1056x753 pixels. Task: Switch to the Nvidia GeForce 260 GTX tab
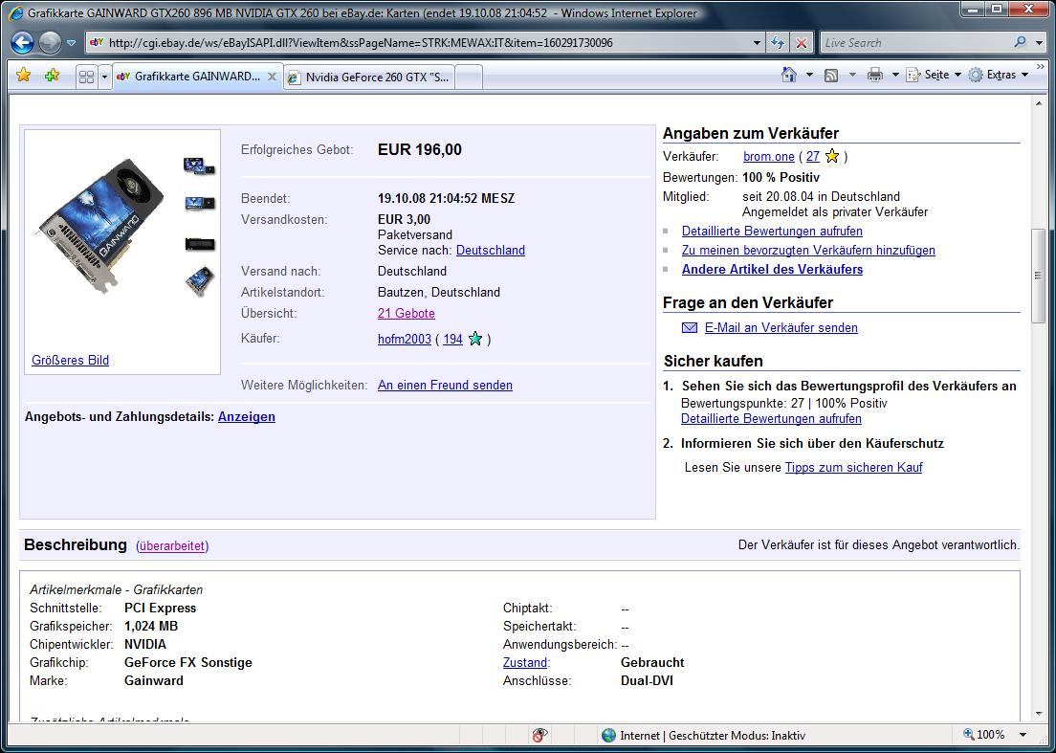coord(369,77)
